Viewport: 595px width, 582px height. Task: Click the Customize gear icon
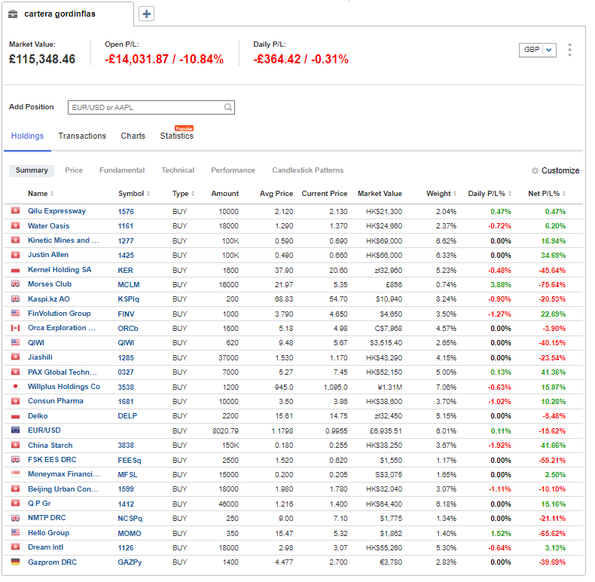pyautogui.click(x=535, y=170)
